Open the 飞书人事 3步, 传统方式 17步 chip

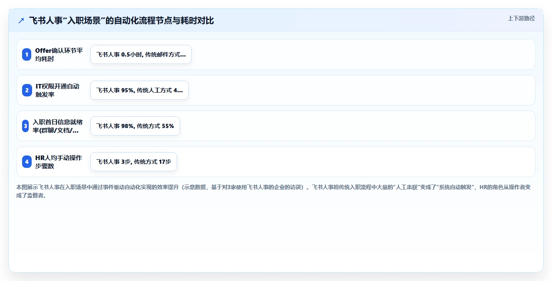pyautogui.click(x=134, y=162)
